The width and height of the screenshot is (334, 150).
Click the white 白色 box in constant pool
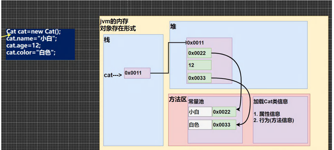[x=200, y=125]
